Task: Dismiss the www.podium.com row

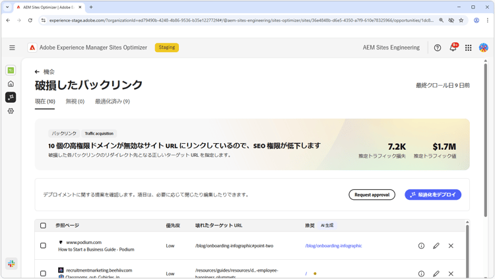Action: (x=451, y=246)
